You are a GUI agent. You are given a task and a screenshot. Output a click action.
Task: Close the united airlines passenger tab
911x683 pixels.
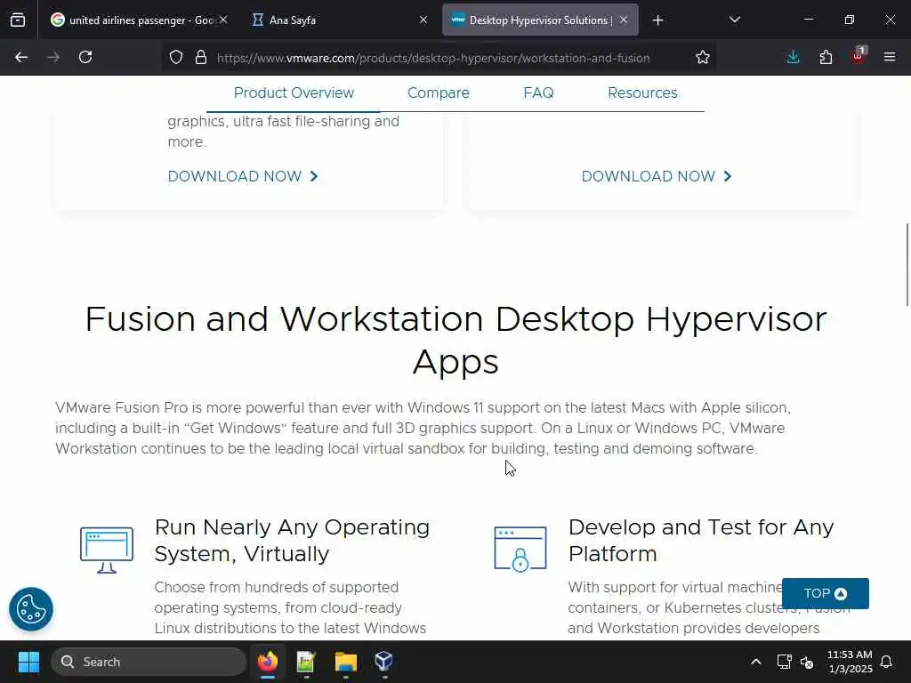click(223, 20)
